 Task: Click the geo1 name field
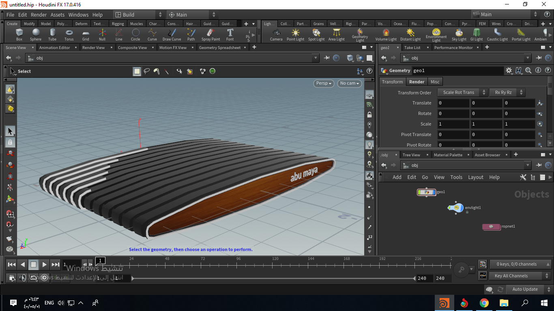click(x=458, y=70)
